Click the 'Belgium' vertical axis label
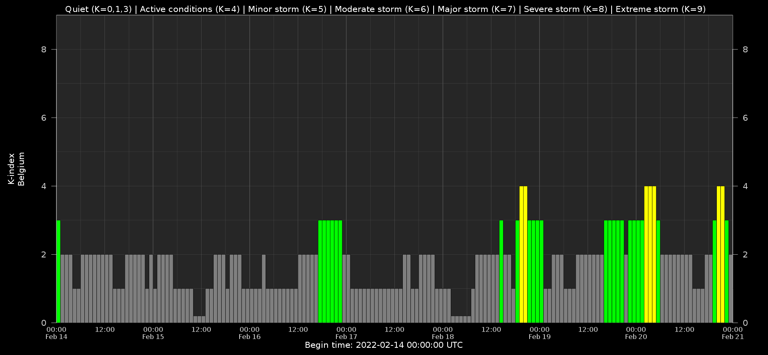The height and width of the screenshot is (355, 768). [21, 169]
